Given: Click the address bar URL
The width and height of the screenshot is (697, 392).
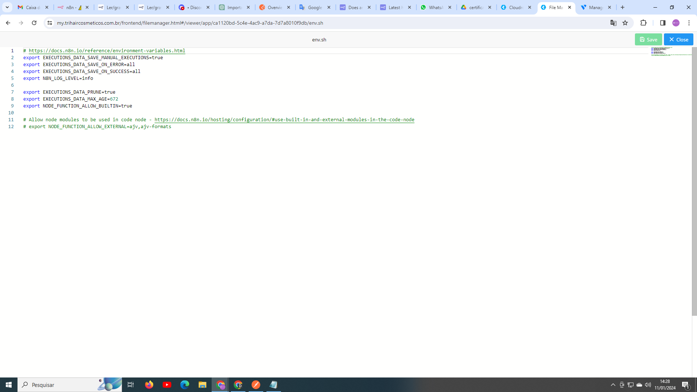Looking at the screenshot, I should click(190, 23).
